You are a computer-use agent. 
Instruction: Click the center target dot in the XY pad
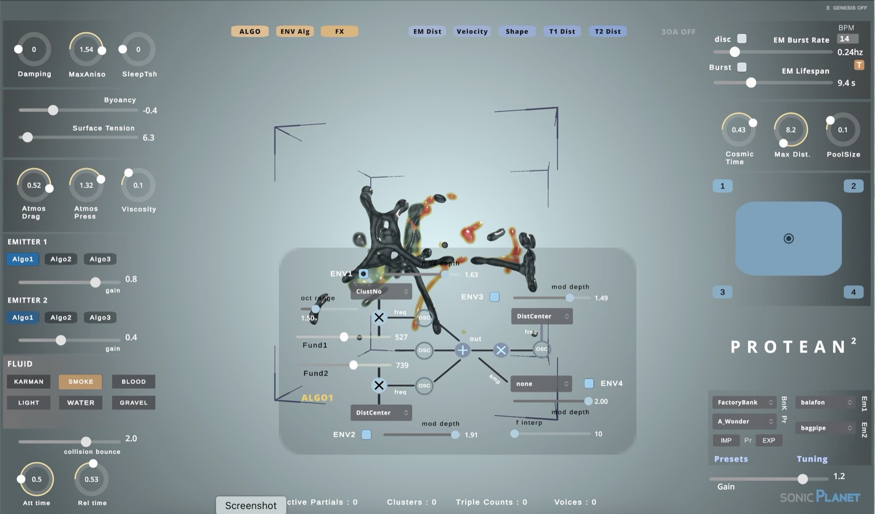789,238
